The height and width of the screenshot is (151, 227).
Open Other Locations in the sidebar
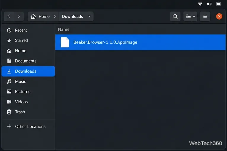coord(28,126)
